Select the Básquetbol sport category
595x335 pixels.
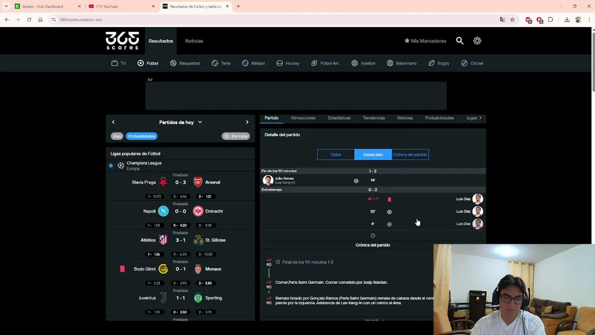coord(185,63)
